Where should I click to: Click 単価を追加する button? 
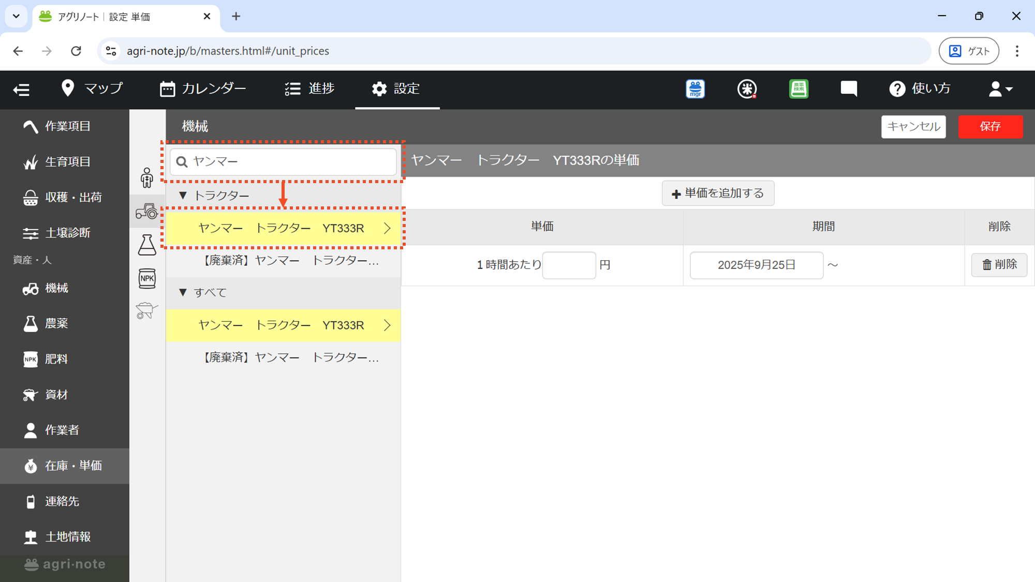[x=718, y=193]
